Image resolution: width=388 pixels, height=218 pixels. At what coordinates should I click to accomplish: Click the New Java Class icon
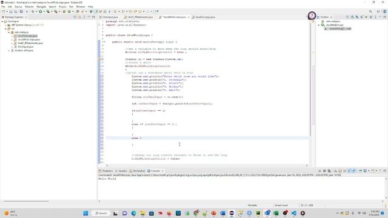69,12
